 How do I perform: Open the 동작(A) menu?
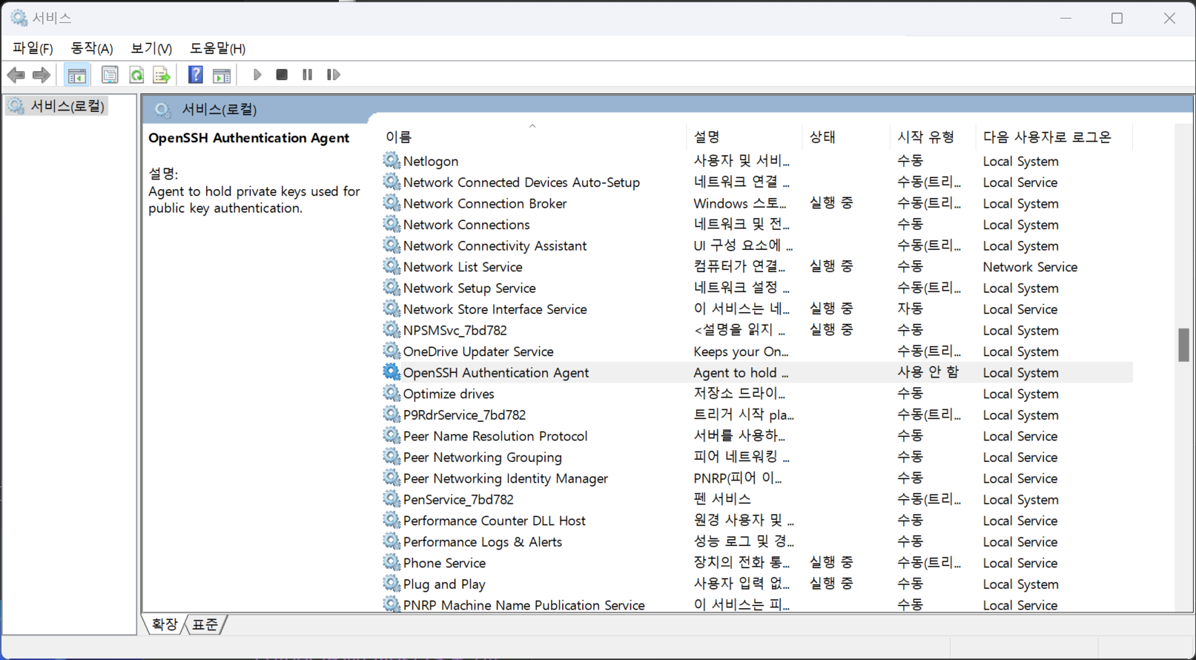[x=92, y=48]
